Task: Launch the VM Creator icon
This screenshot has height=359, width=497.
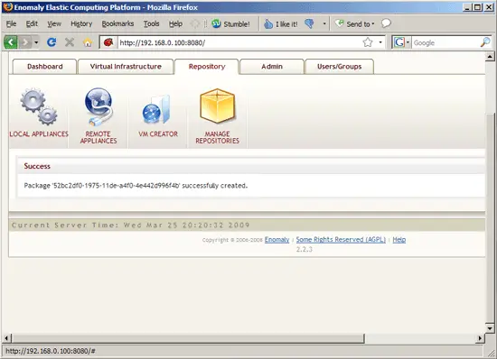Action: pos(156,110)
